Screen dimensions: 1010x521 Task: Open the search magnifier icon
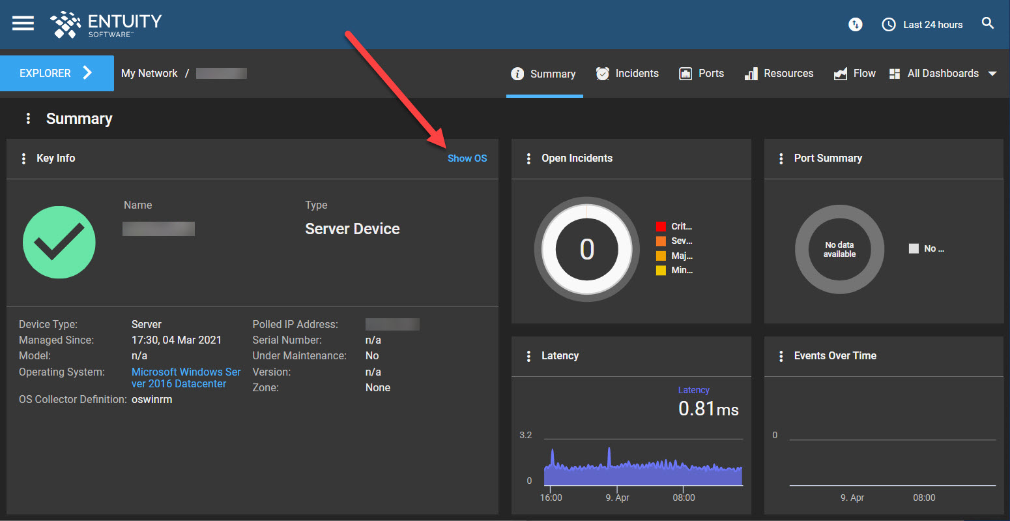pos(988,23)
